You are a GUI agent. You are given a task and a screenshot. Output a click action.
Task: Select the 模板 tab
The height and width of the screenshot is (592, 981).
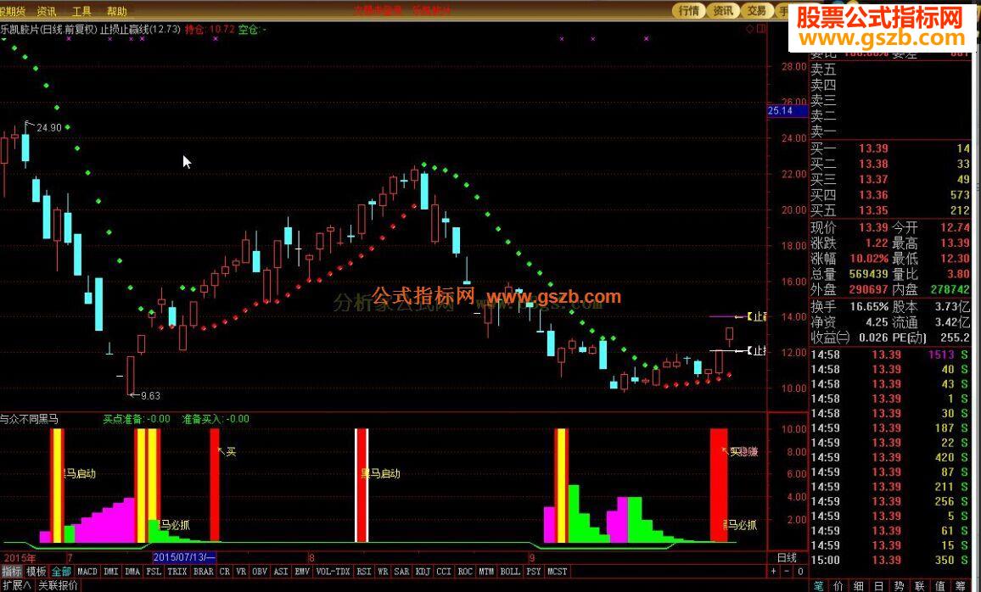[x=36, y=572]
